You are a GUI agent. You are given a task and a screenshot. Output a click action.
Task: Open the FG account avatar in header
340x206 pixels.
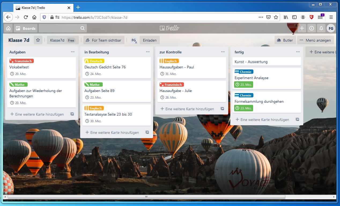click(x=331, y=28)
